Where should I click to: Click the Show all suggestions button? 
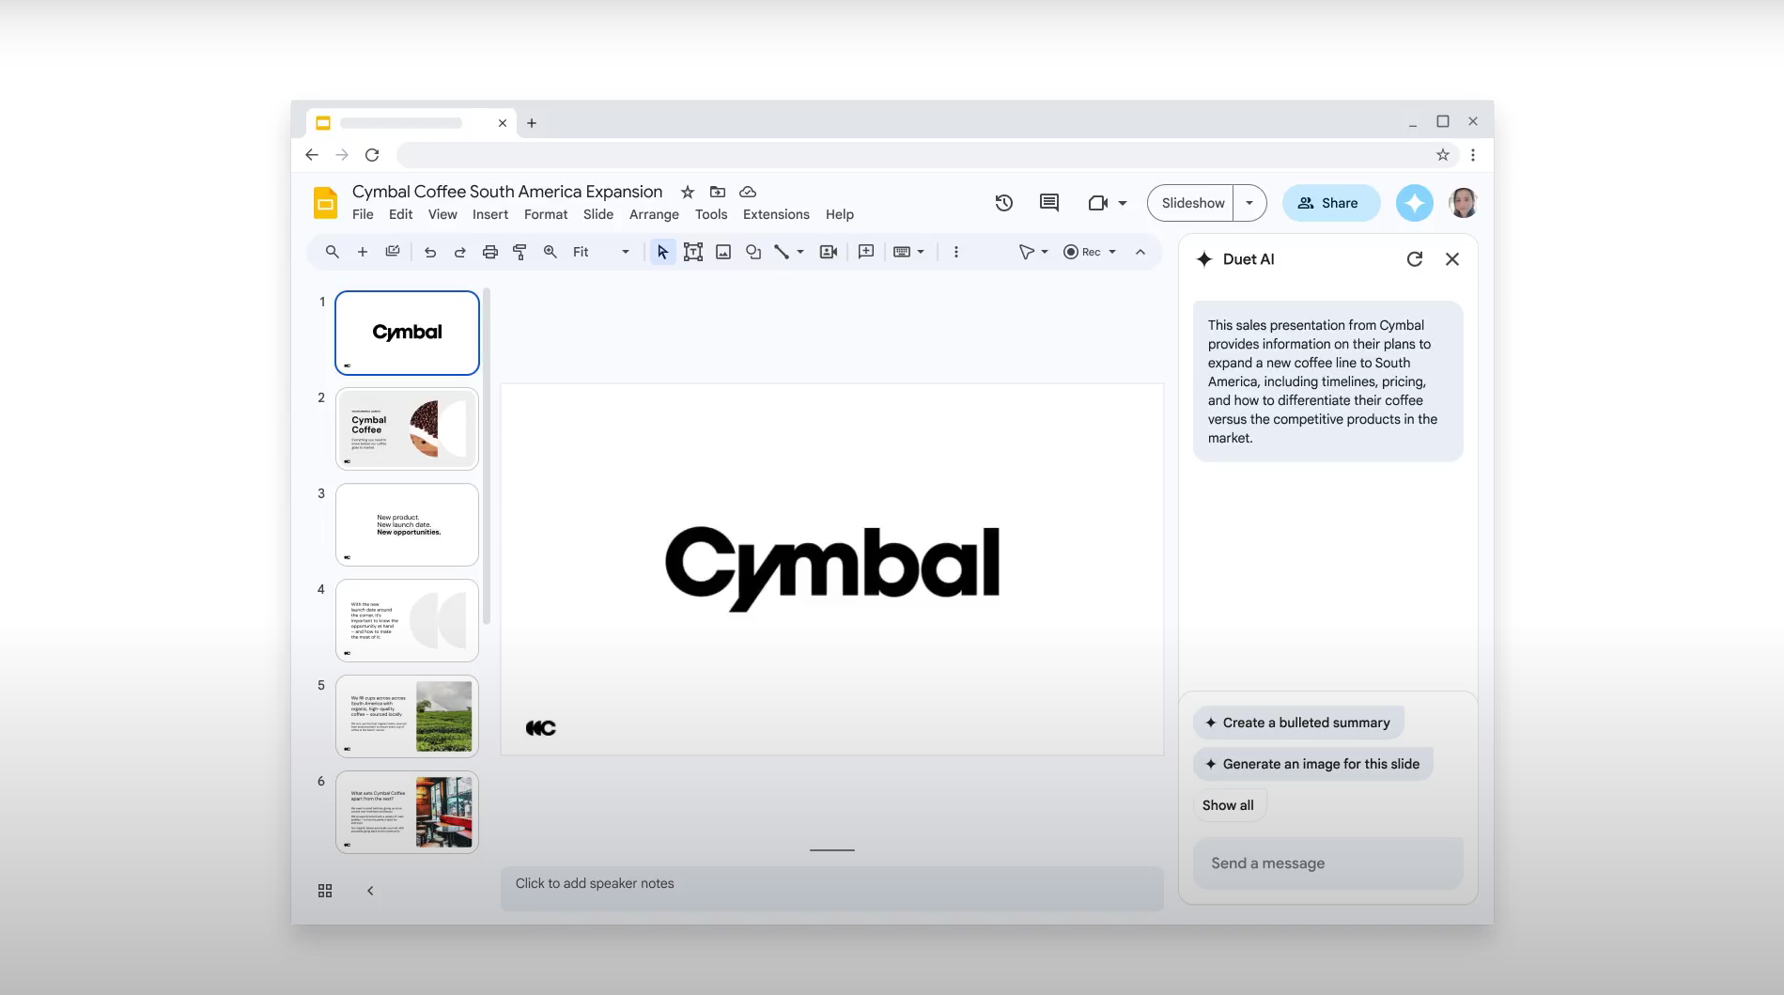pyautogui.click(x=1228, y=805)
